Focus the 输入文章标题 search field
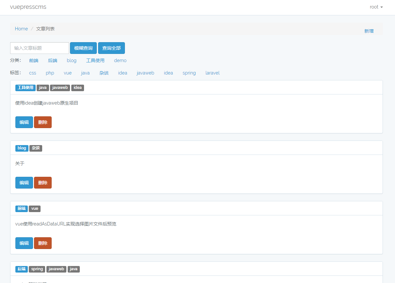The height and width of the screenshot is (283, 395). point(40,48)
